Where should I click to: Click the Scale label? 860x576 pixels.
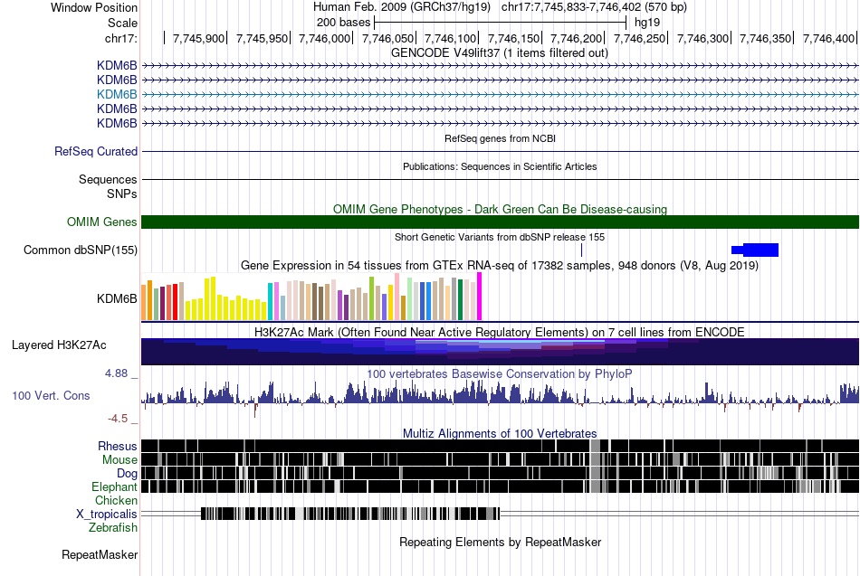[123, 23]
